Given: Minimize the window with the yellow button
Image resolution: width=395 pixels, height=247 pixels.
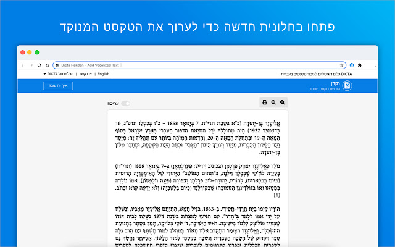Looking at the screenshot, I should click(30, 52).
